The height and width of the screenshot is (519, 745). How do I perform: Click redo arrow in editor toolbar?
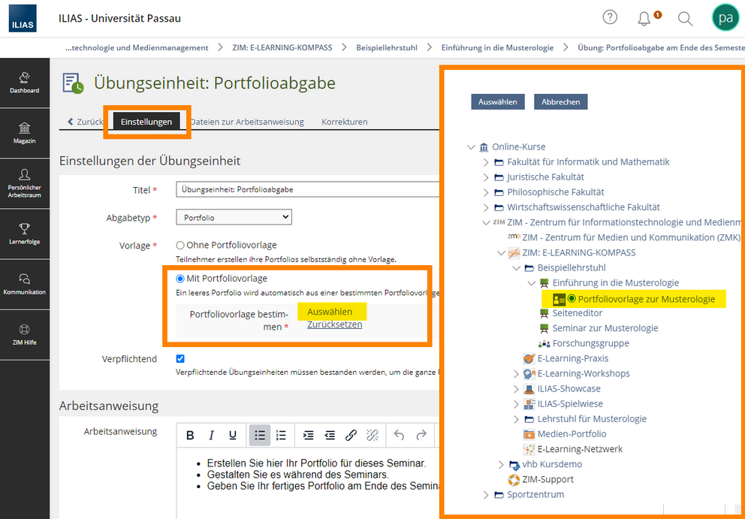tap(421, 436)
